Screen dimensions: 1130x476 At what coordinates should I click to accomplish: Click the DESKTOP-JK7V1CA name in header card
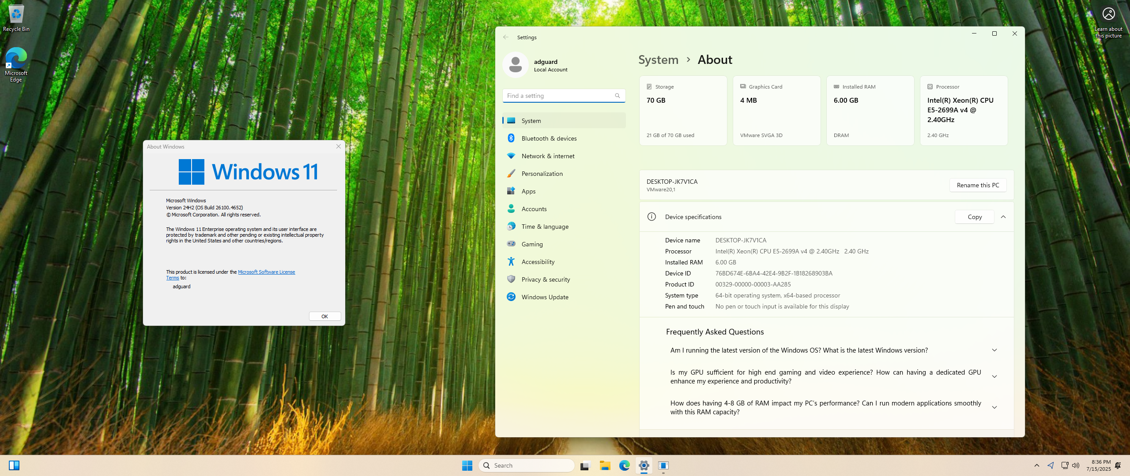click(672, 182)
